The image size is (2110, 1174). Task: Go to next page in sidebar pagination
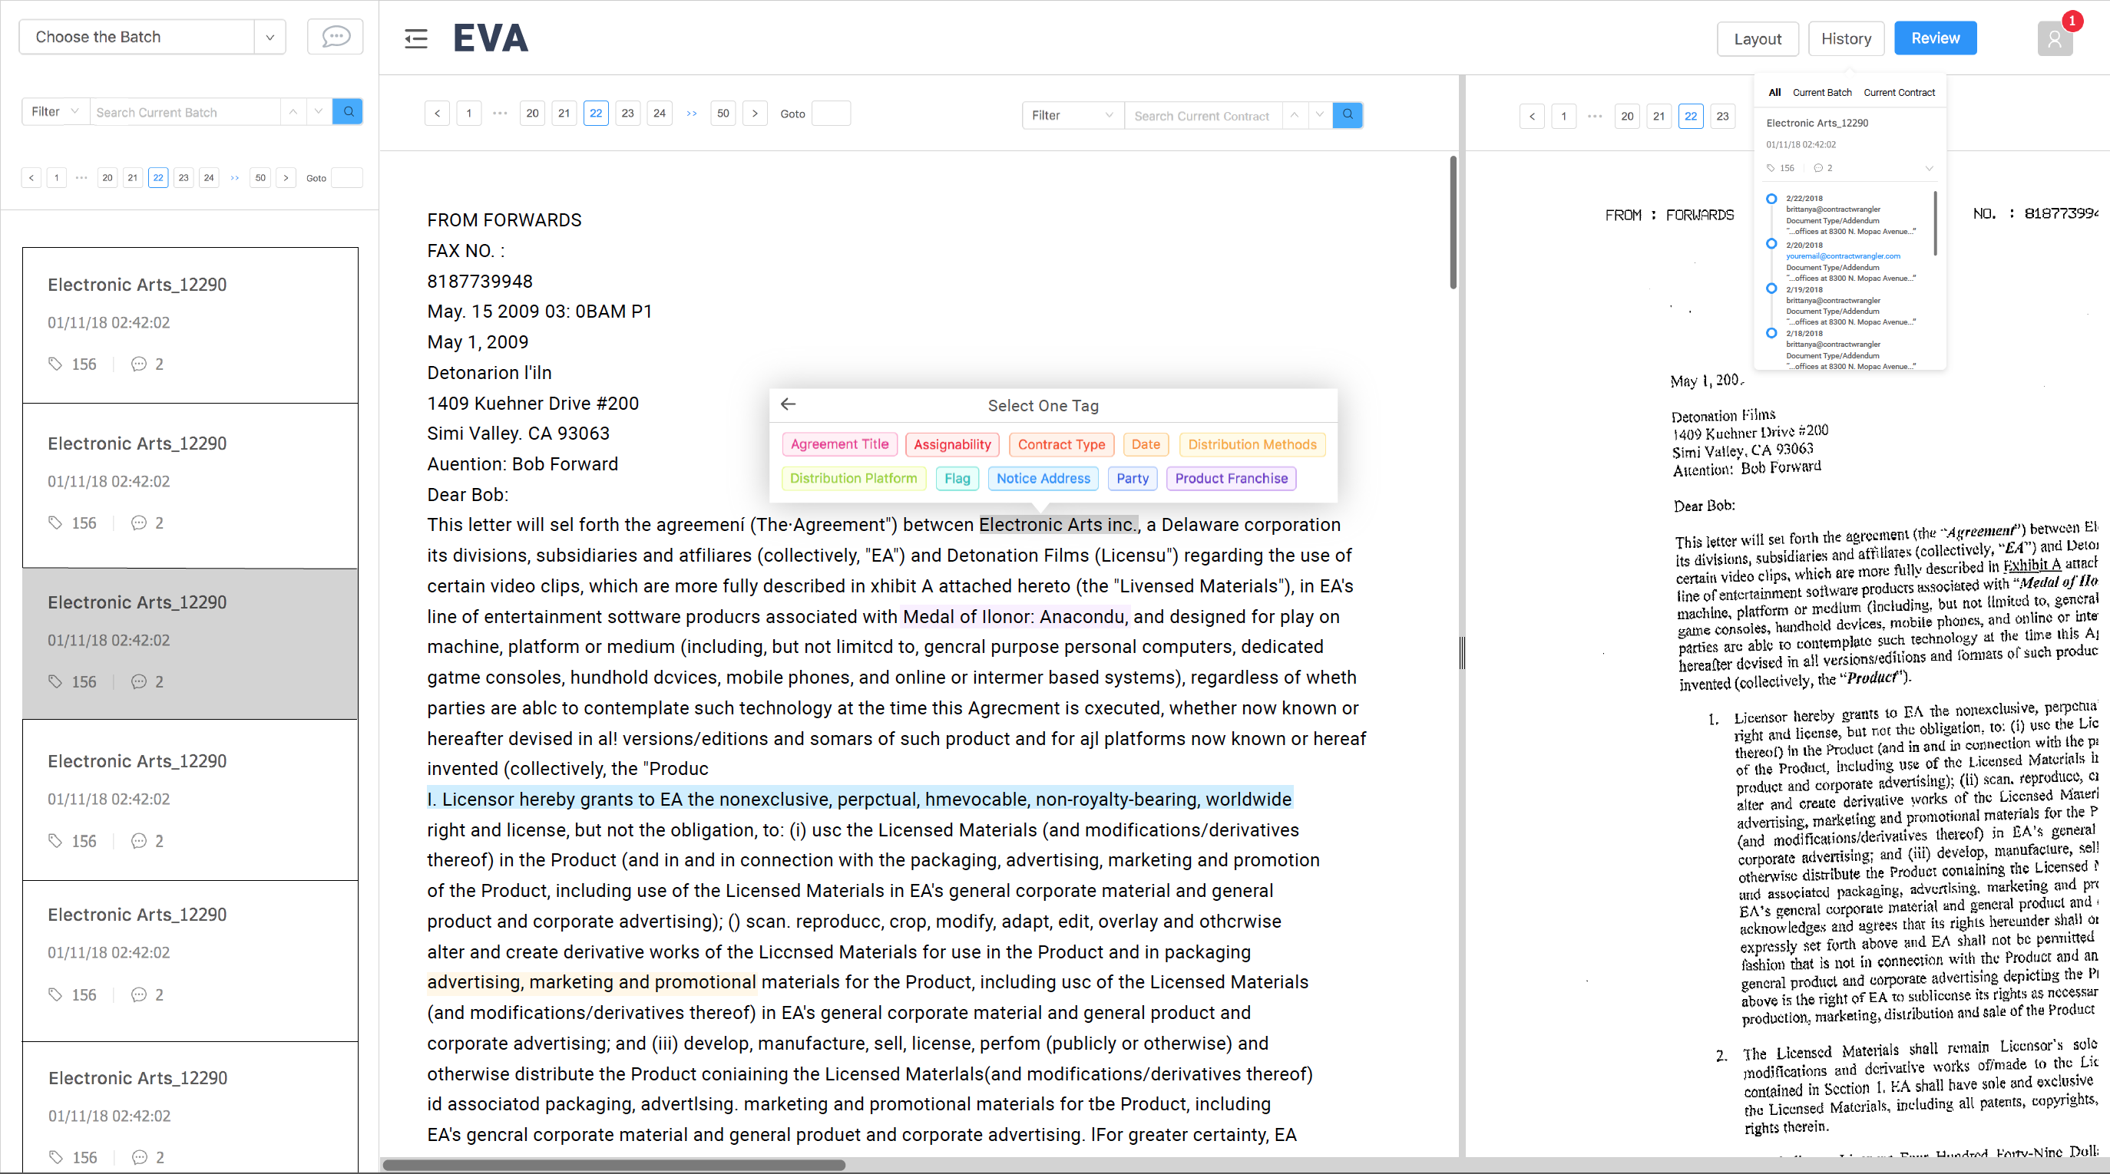[286, 178]
